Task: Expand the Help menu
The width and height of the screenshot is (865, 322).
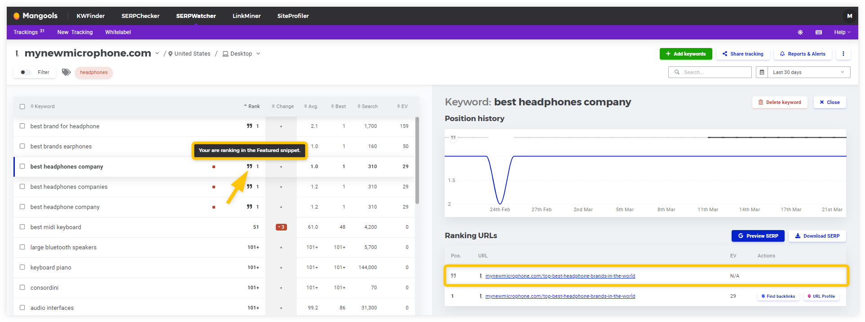Action: point(842,32)
